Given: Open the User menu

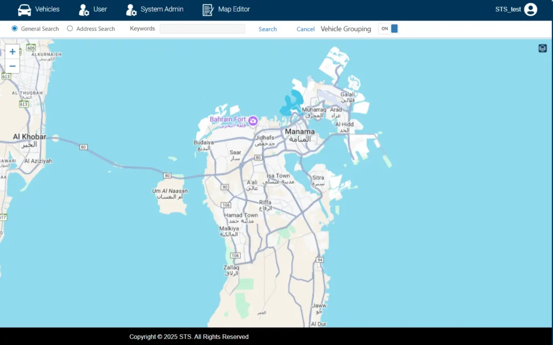Looking at the screenshot, I should pos(100,9).
